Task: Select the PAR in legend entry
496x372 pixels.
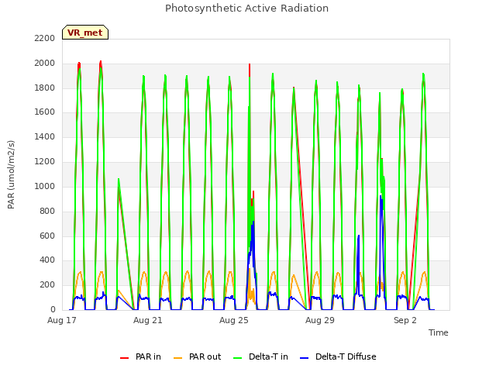Action: point(140,356)
